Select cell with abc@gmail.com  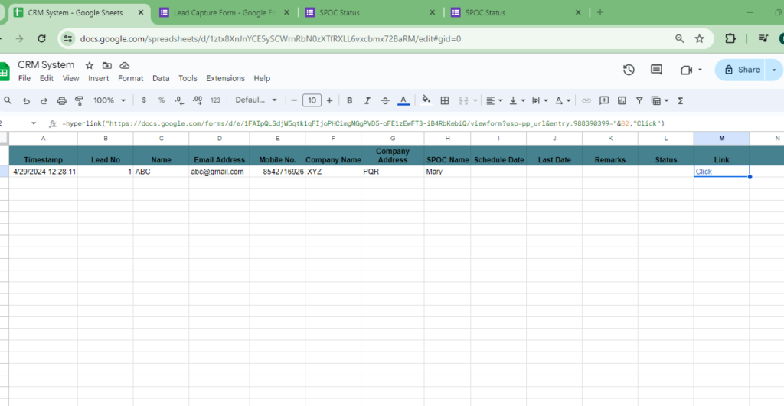pyautogui.click(x=219, y=172)
